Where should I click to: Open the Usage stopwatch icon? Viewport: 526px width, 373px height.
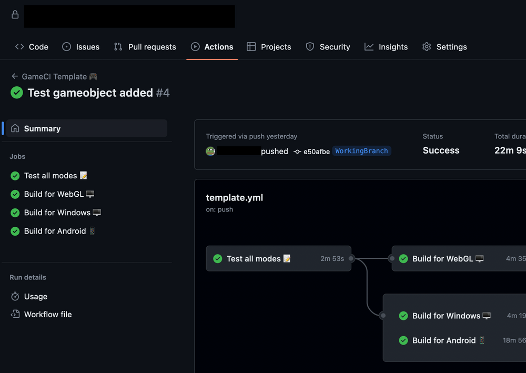point(15,296)
